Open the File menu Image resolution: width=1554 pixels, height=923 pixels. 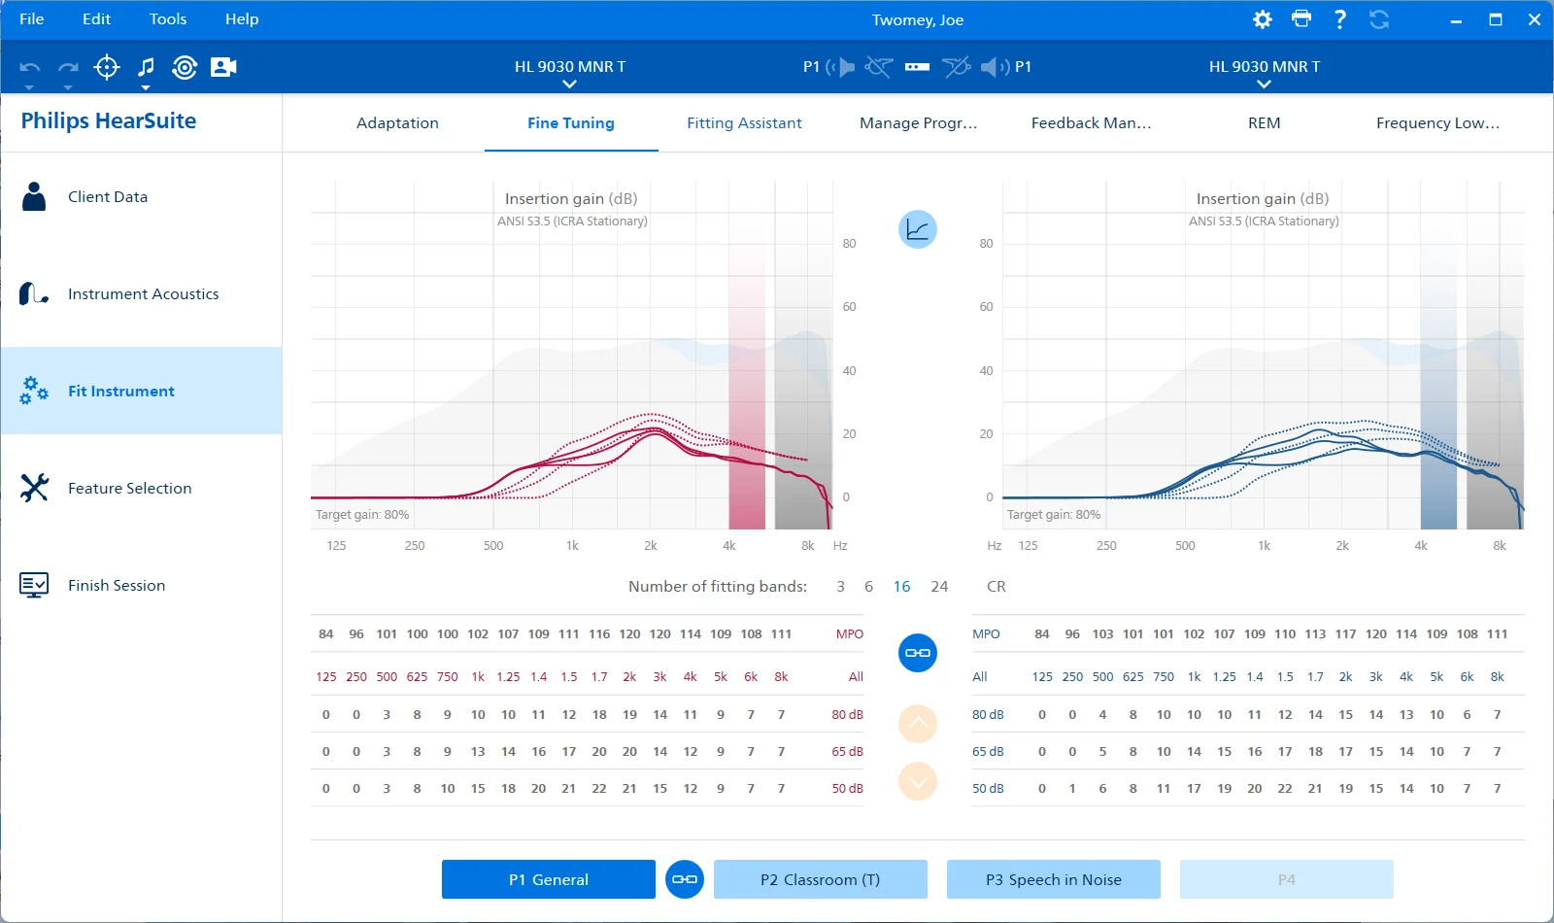click(x=32, y=19)
